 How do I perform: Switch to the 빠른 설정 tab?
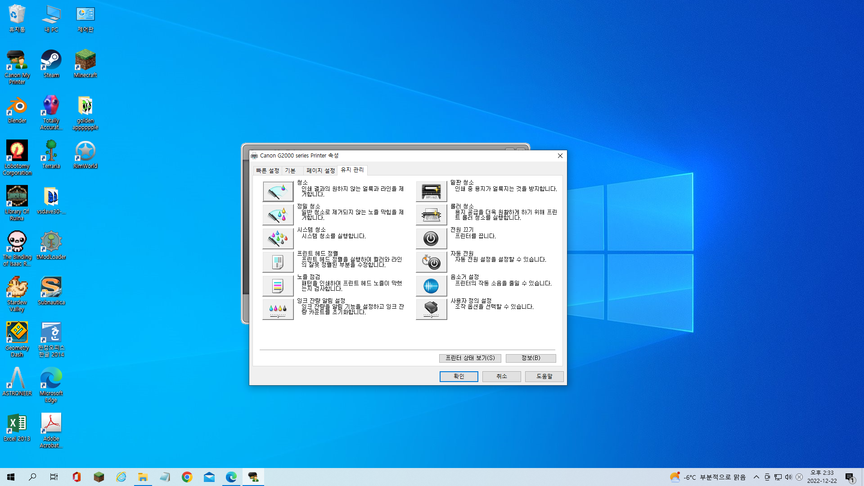tap(267, 171)
